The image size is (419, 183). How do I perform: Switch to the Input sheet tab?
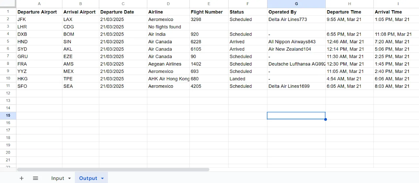[x=58, y=178]
